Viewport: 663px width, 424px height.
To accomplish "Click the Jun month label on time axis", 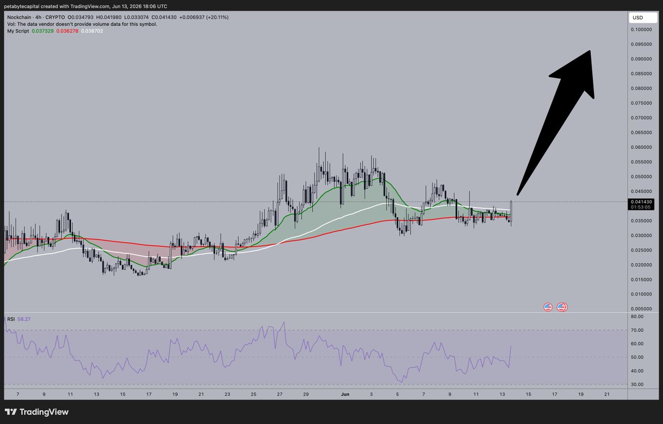I will [x=346, y=394].
